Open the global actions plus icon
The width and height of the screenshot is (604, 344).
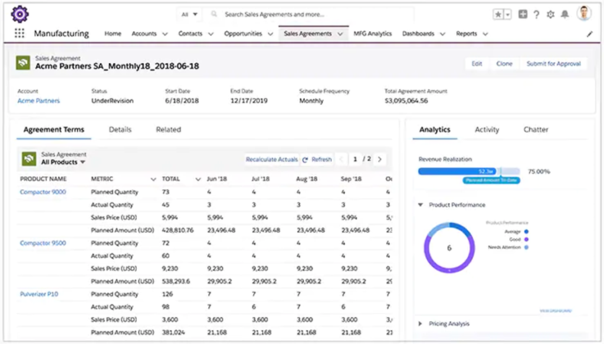(523, 15)
